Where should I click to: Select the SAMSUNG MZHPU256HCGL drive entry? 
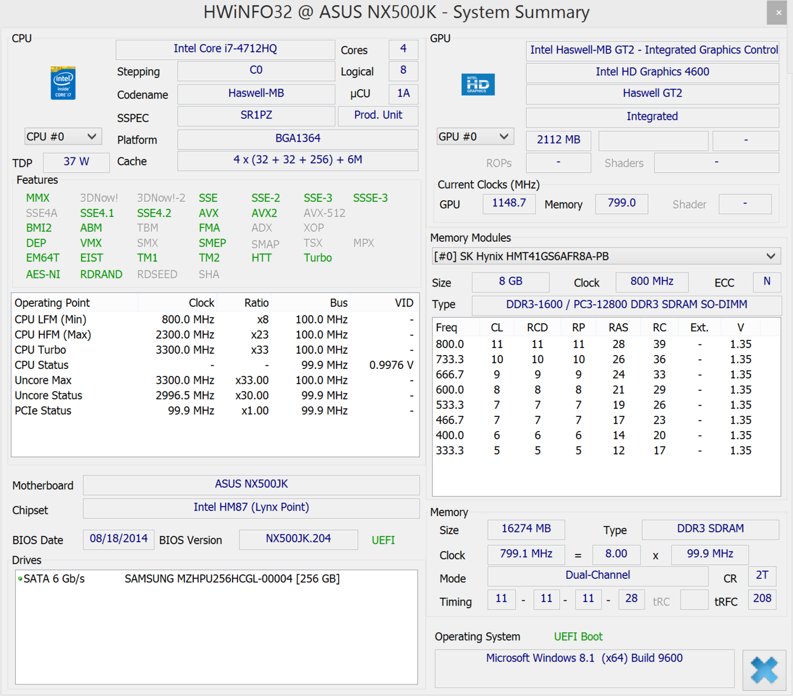[232, 579]
